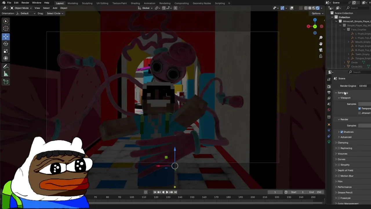Switch to the Sculpting workspace tab
This screenshot has width=371, height=209.
(x=87, y=3)
